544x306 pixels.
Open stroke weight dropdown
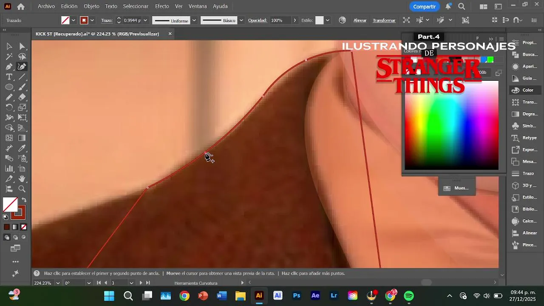tap(145, 20)
